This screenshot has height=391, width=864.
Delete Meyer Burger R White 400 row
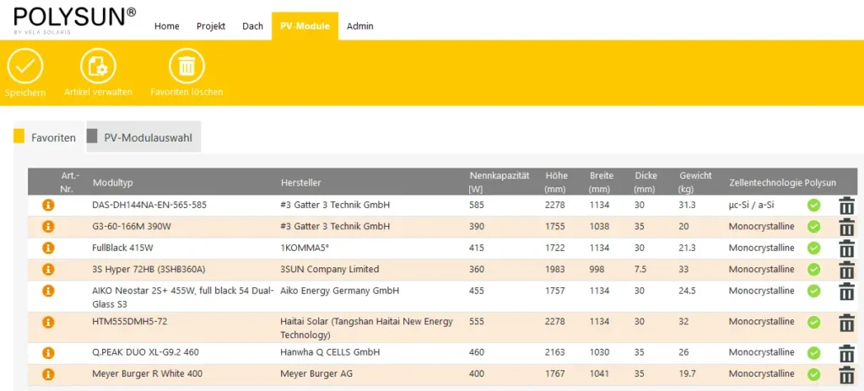[x=846, y=374]
